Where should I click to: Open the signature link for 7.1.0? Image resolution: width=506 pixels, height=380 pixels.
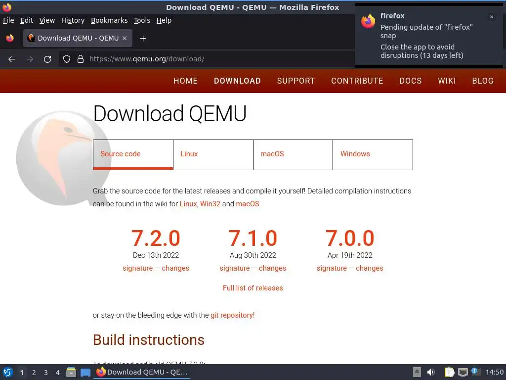pyautogui.click(x=235, y=268)
